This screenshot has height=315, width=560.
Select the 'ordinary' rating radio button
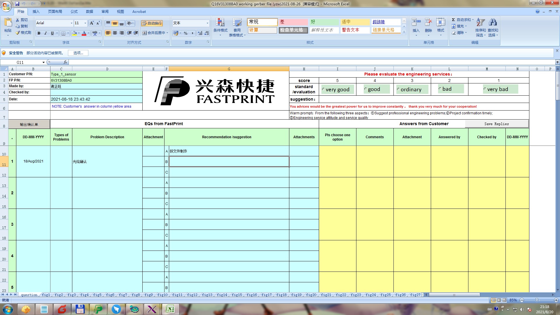click(x=398, y=89)
